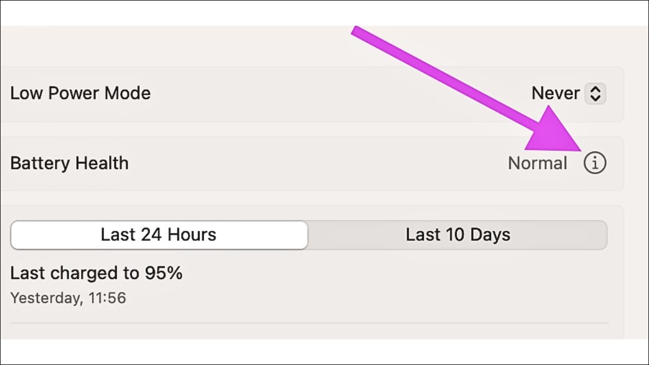Click the Normal battery status text

[538, 163]
